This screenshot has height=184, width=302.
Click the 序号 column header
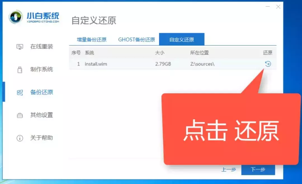(76, 53)
